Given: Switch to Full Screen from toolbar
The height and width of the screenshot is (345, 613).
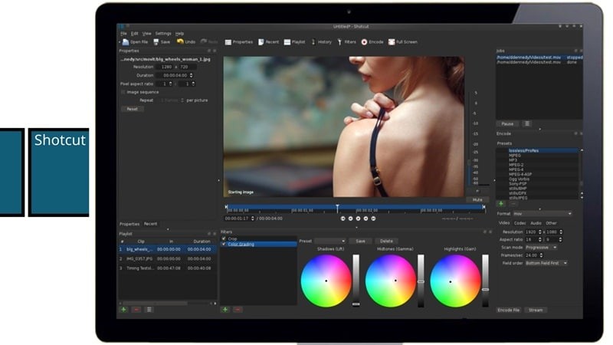Looking at the screenshot, I should tap(403, 42).
